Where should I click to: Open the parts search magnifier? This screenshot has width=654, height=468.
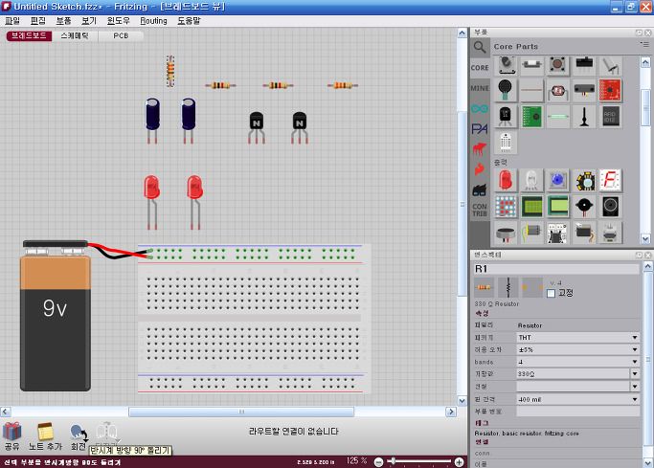(x=480, y=47)
